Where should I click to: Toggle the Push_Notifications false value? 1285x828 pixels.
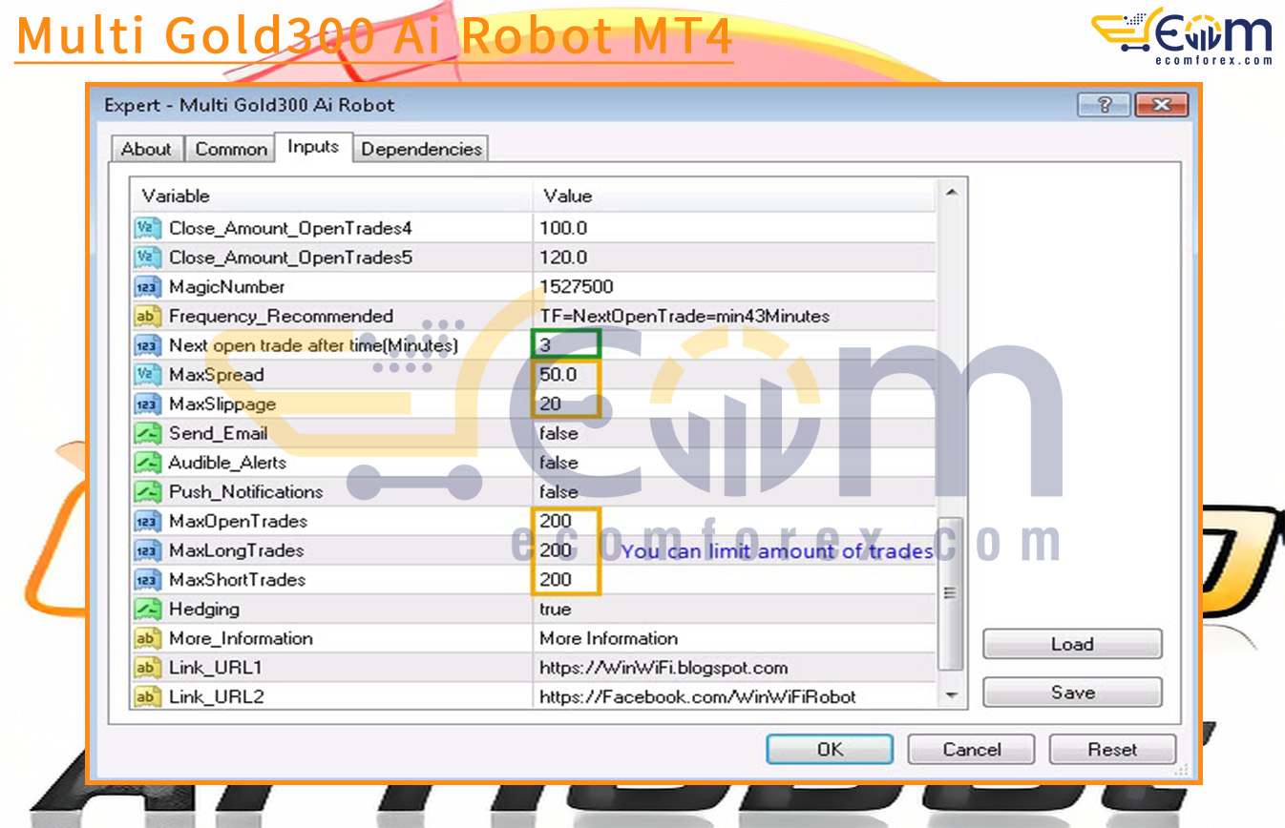point(558,492)
